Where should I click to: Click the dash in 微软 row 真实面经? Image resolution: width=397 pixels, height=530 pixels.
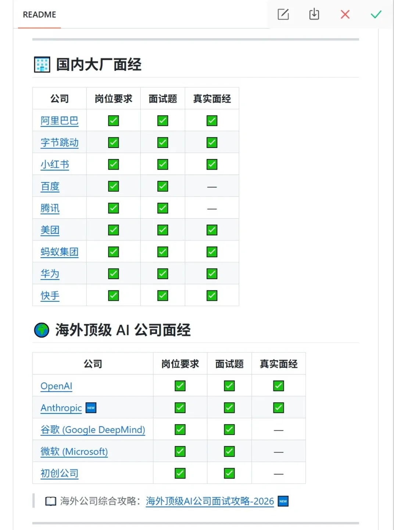pos(279,452)
